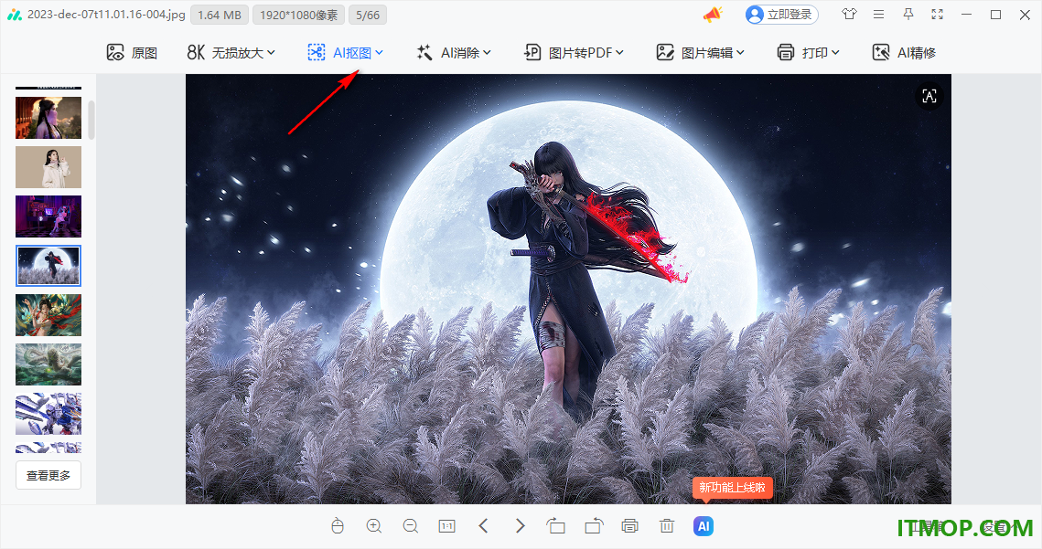The width and height of the screenshot is (1042, 549).
Task: Expand the AI抠图 dropdown arrow
Action: click(x=379, y=52)
